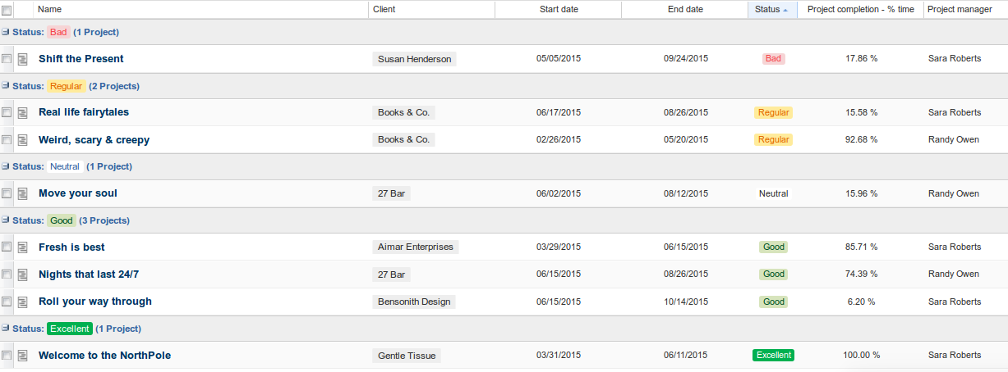Click the project icon beside Move your soul
The width and height of the screenshot is (1008, 372).
pyautogui.click(x=23, y=194)
